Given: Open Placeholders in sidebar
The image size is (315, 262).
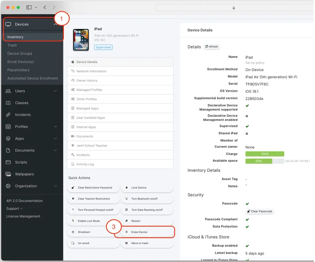Looking at the screenshot, I should click(x=18, y=70).
